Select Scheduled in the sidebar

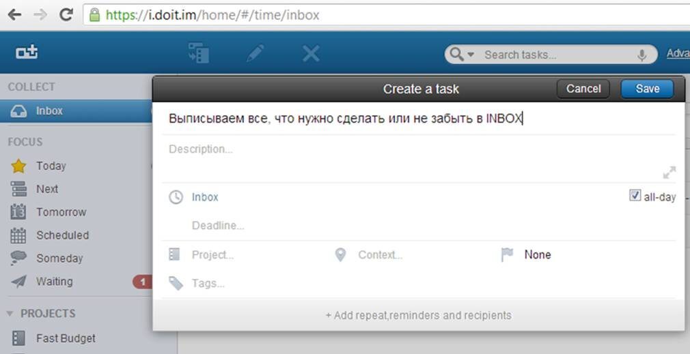click(62, 235)
